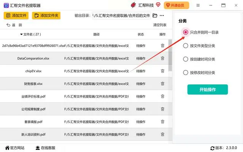Select file name 新人培训资料.pdf
The width and height of the screenshot is (243, 152).
33,134
